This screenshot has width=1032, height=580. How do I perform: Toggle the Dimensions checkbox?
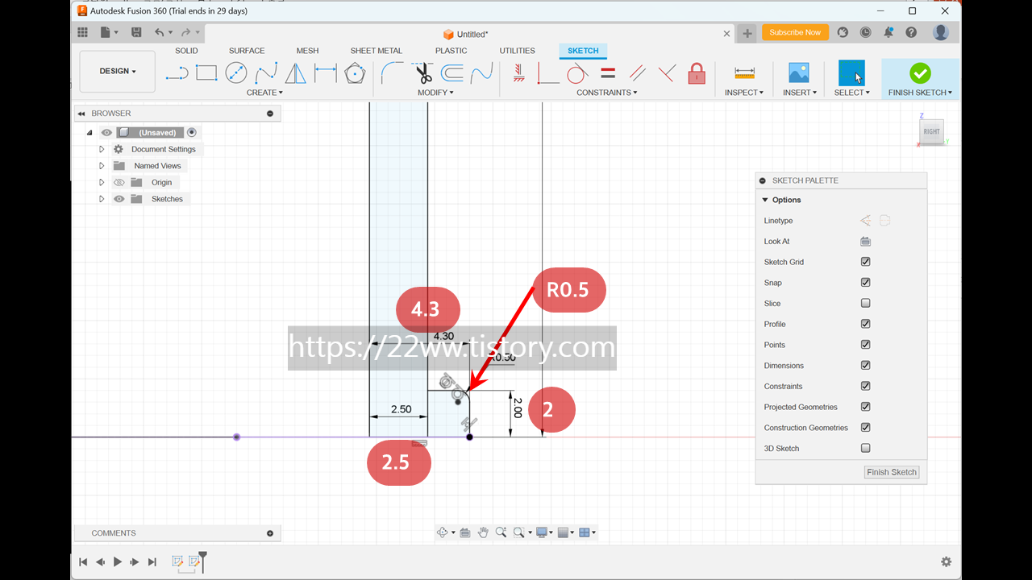coord(865,366)
